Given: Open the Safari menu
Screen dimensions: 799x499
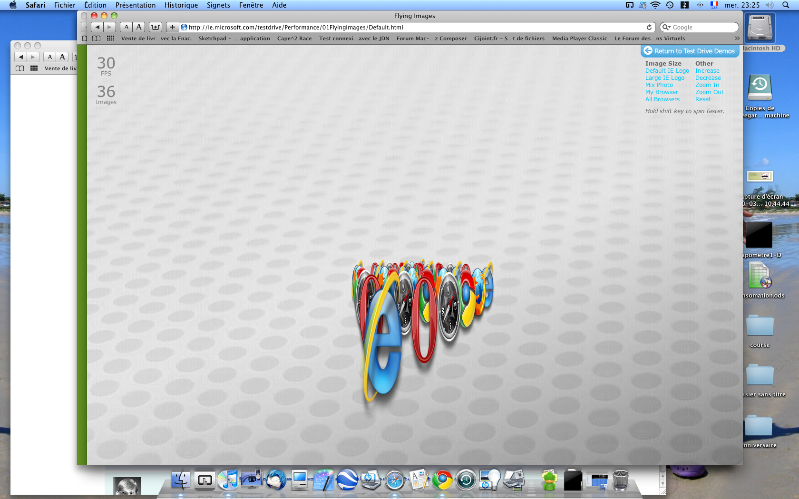Looking at the screenshot, I should tap(36, 5).
